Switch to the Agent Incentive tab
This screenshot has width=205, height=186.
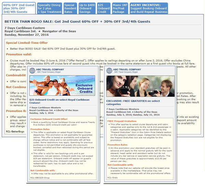[149, 8]
